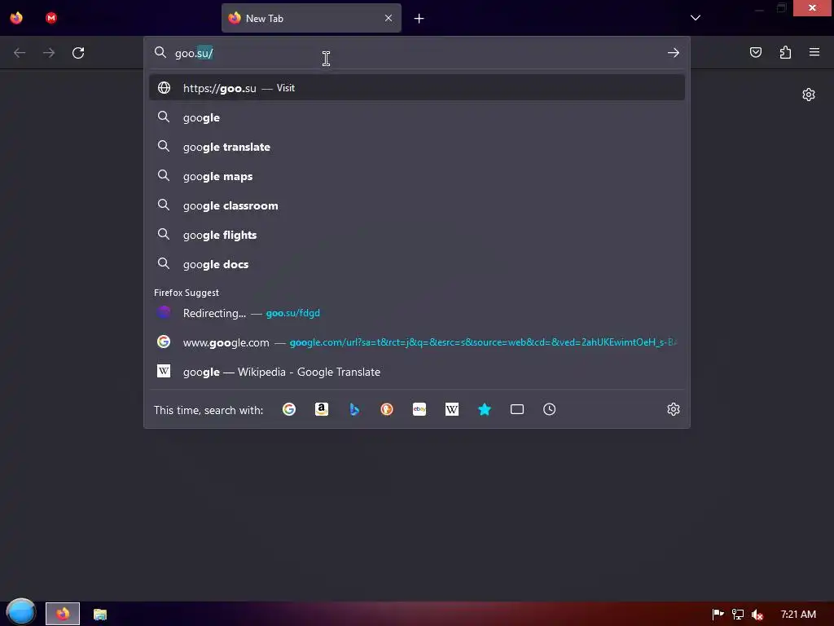The image size is (834, 626).
Task: Select the 'google' search suggestion
Action: click(x=417, y=117)
